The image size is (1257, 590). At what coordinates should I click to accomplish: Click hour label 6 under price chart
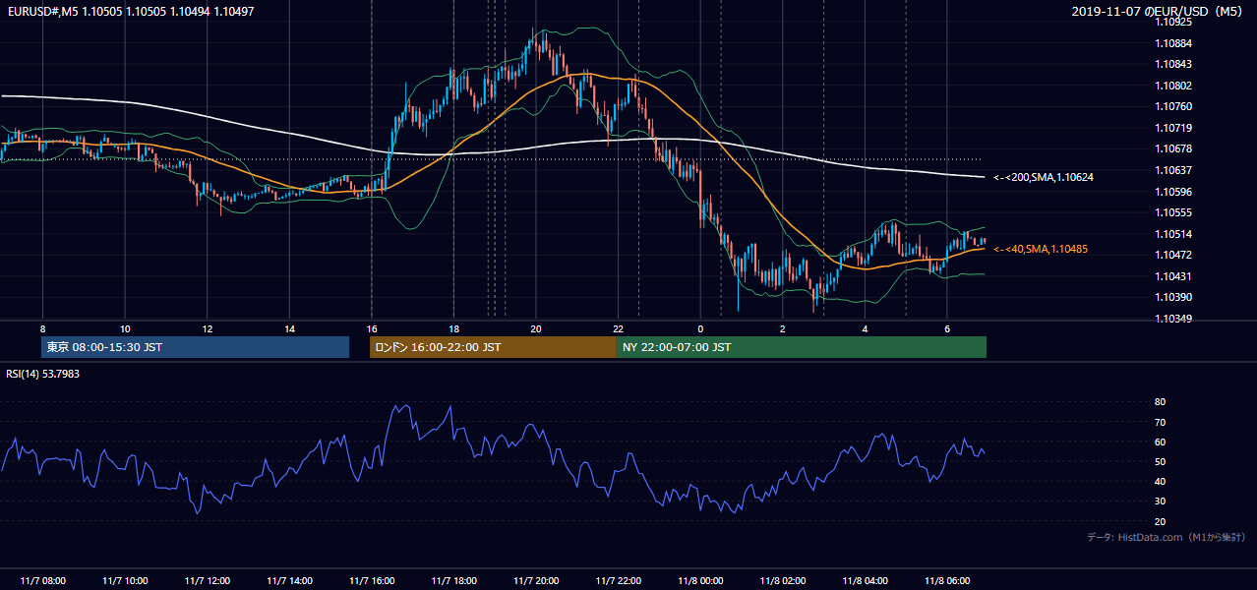click(947, 328)
